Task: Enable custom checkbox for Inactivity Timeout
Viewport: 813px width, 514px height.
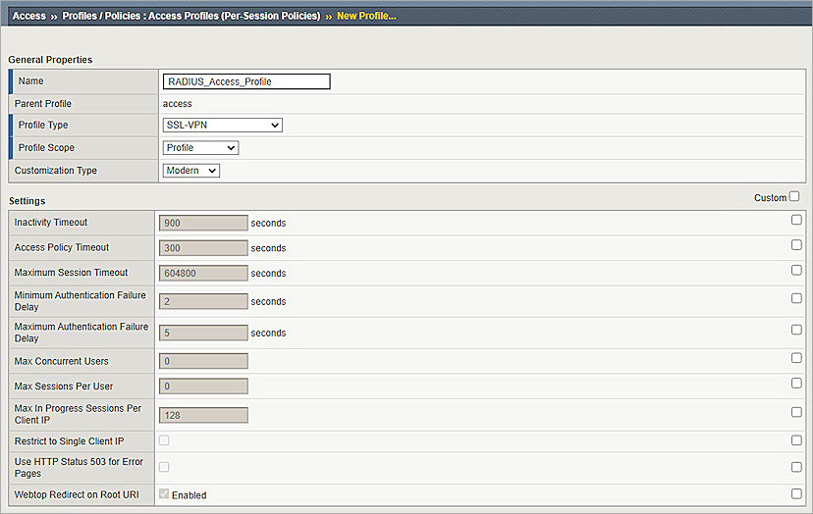Action: (x=796, y=220)
